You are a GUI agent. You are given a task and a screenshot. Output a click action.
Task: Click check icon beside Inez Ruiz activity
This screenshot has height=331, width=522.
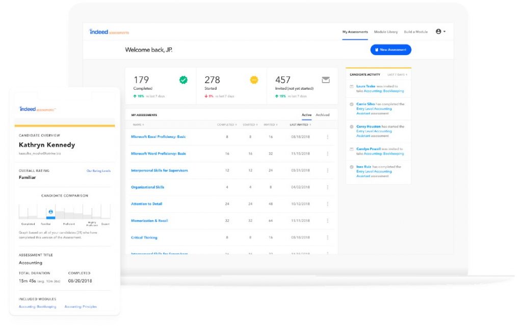[352, 167]
